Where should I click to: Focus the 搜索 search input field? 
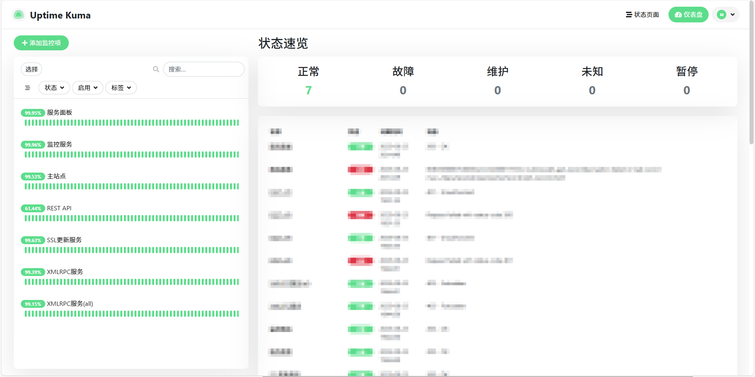pos(204,69)
